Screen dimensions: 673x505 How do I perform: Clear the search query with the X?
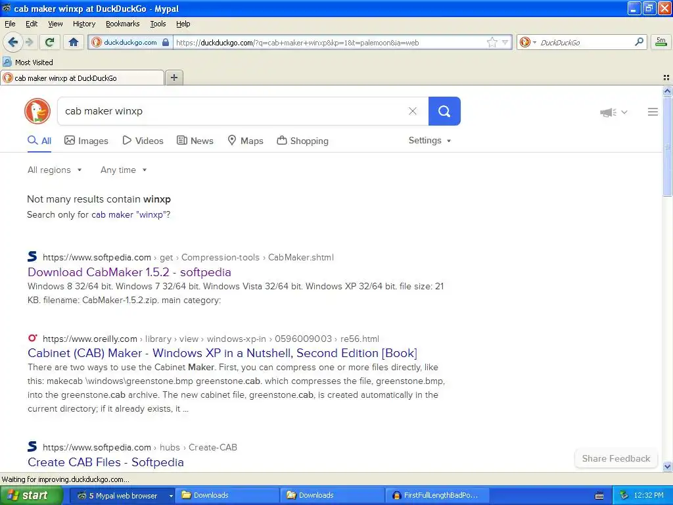413,111
